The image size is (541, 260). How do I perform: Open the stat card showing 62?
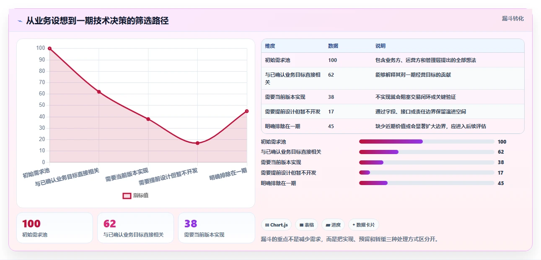click(x=135, y=228)
